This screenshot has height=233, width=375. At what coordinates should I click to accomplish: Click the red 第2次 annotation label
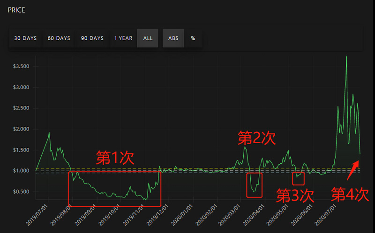click(256, 138)
